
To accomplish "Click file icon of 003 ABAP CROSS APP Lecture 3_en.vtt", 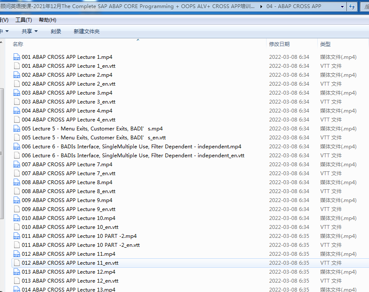I will (17, 102).
